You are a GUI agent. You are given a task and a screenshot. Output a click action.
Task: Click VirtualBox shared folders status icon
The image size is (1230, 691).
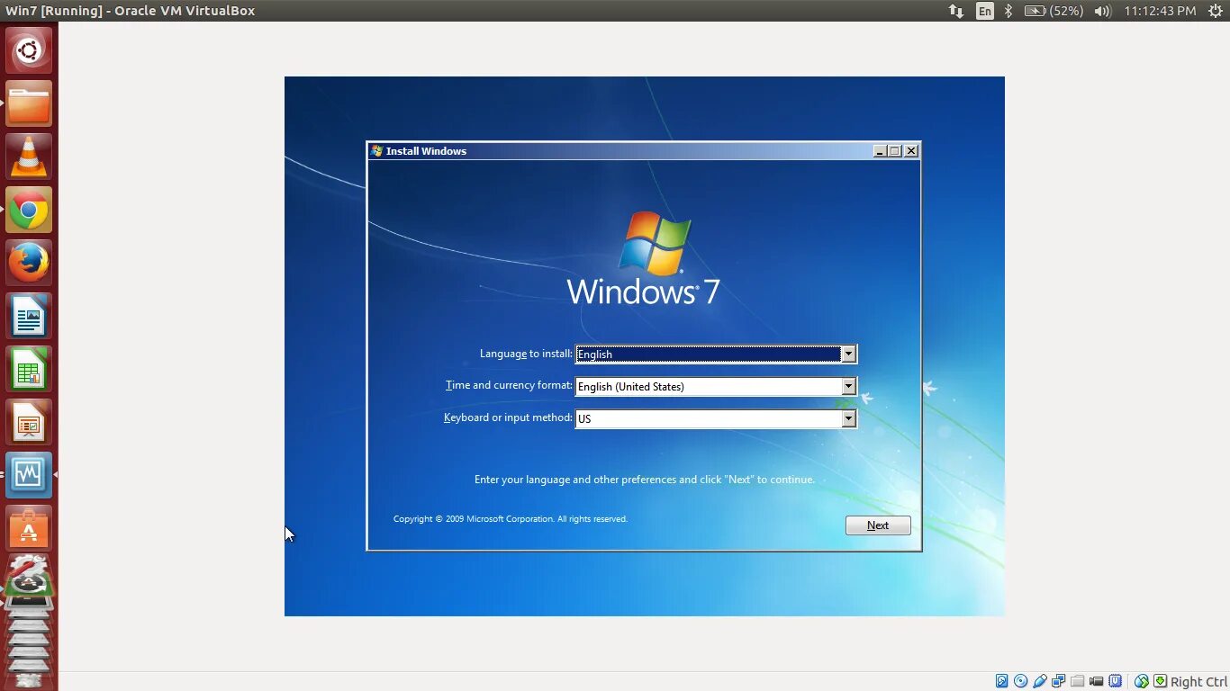point(1077,681)
